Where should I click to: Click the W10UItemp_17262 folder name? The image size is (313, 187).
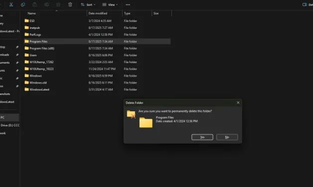pyautogui.click(x=41, y=62)
